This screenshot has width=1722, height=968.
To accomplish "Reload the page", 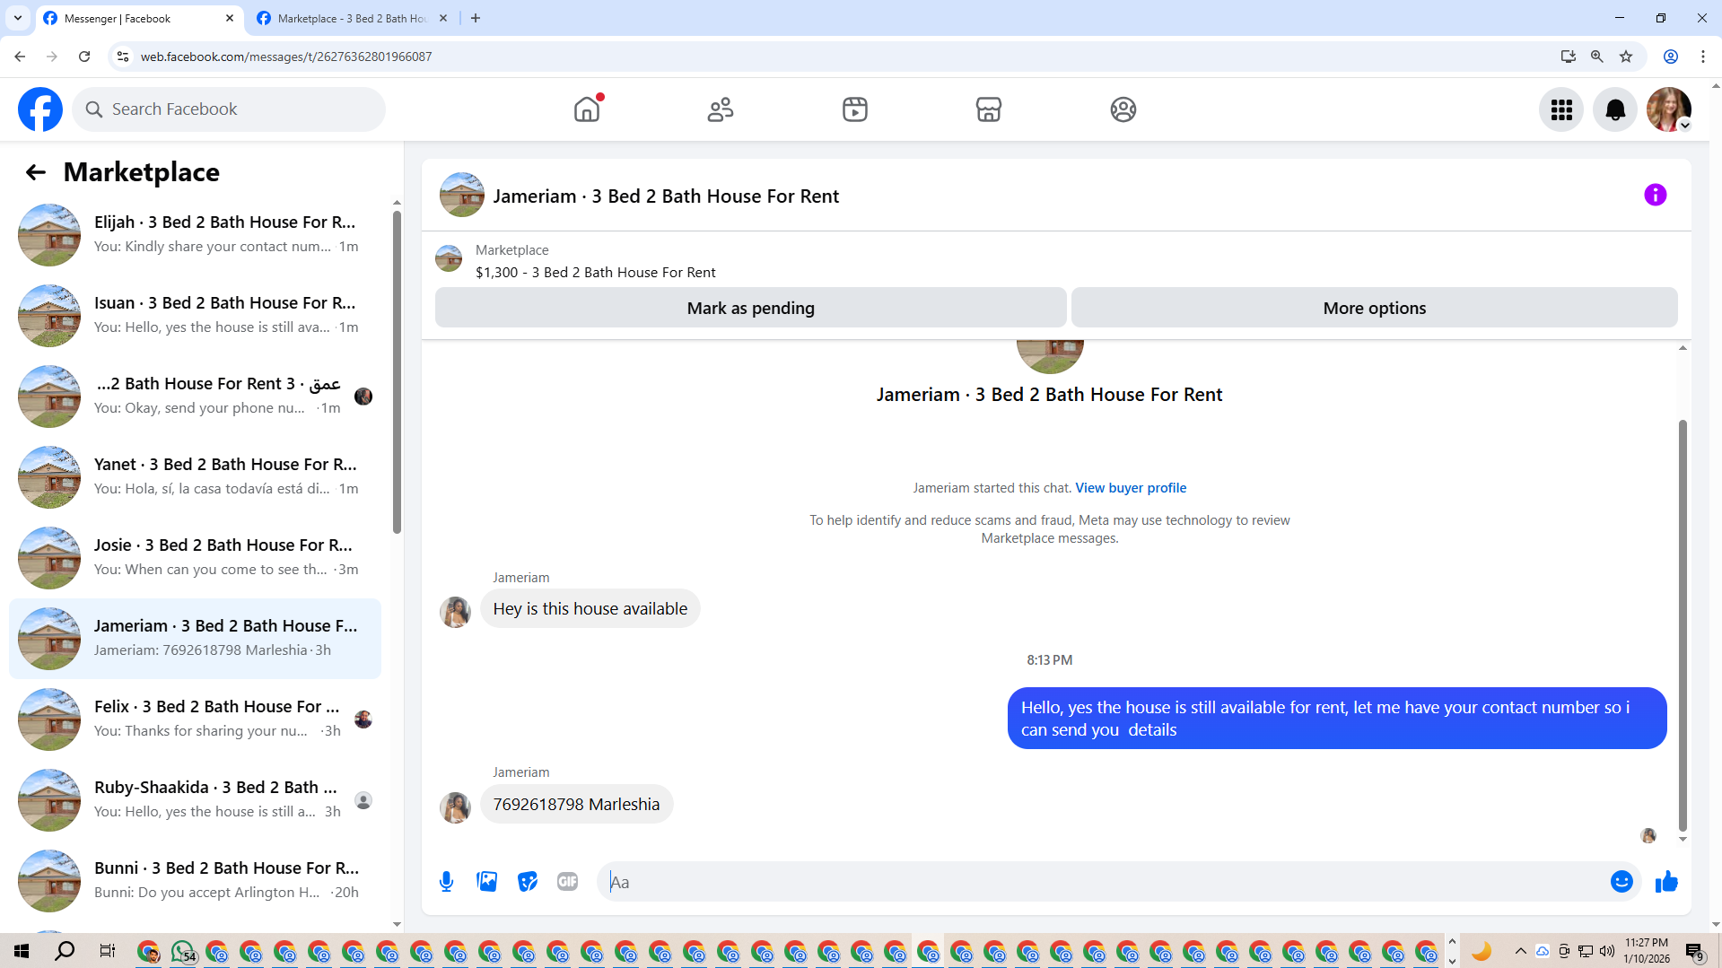I will click(84, 57).
